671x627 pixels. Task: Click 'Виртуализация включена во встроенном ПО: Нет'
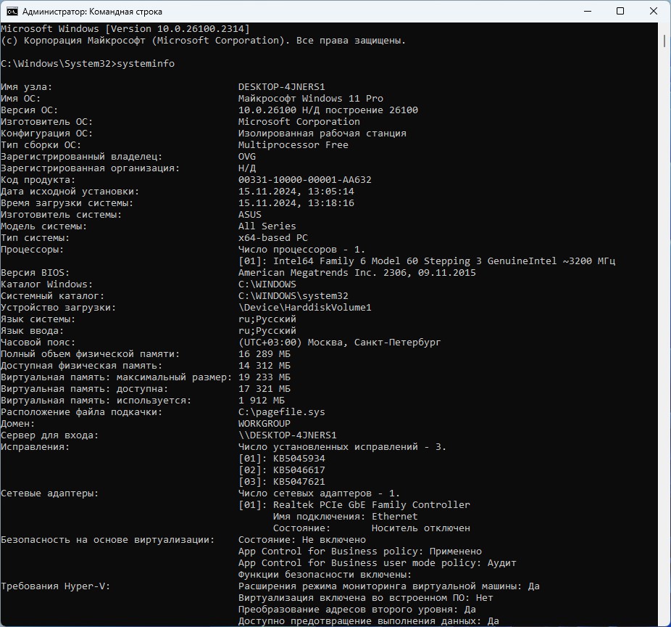tap(365, 597)
